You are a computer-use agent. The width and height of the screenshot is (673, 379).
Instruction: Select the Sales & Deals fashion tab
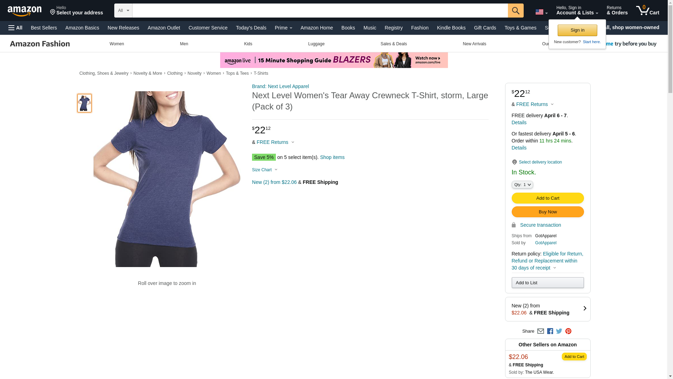[x=393, y=44]
